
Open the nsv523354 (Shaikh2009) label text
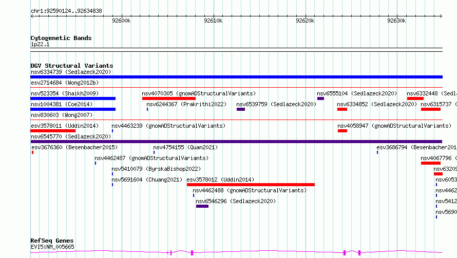tap(65, 93)
